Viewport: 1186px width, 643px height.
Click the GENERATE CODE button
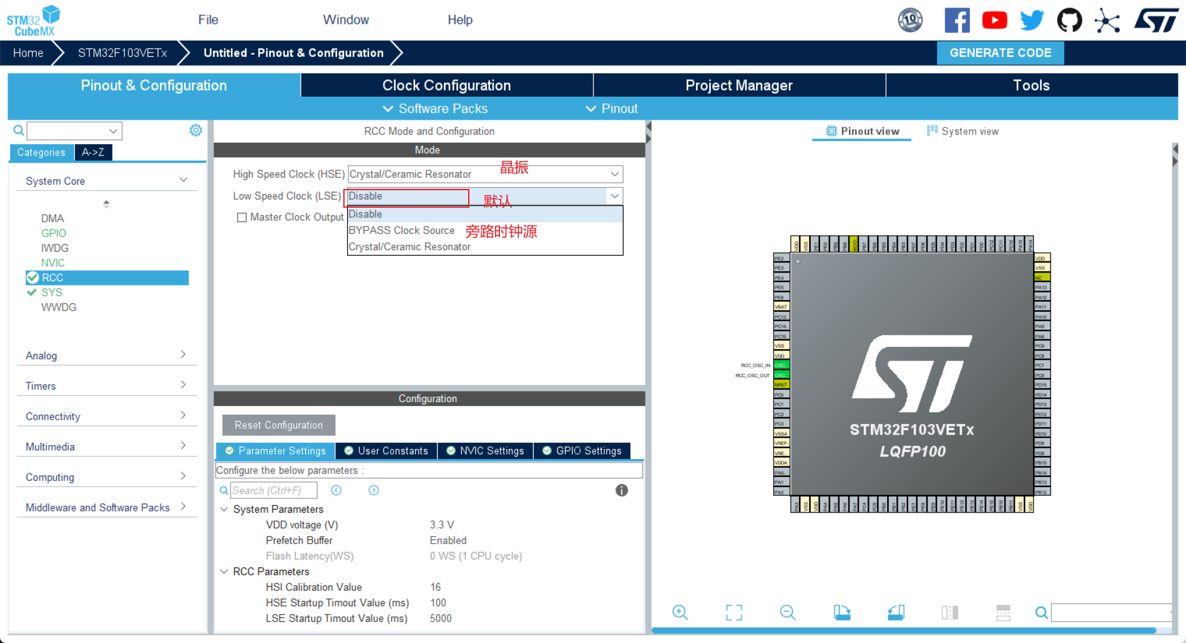click(1001, 53)
